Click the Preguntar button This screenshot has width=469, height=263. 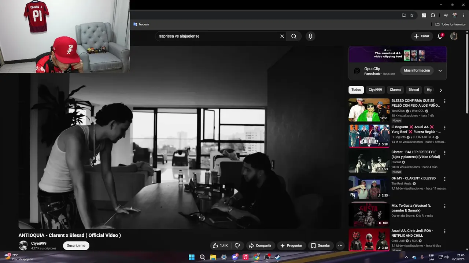291,245
